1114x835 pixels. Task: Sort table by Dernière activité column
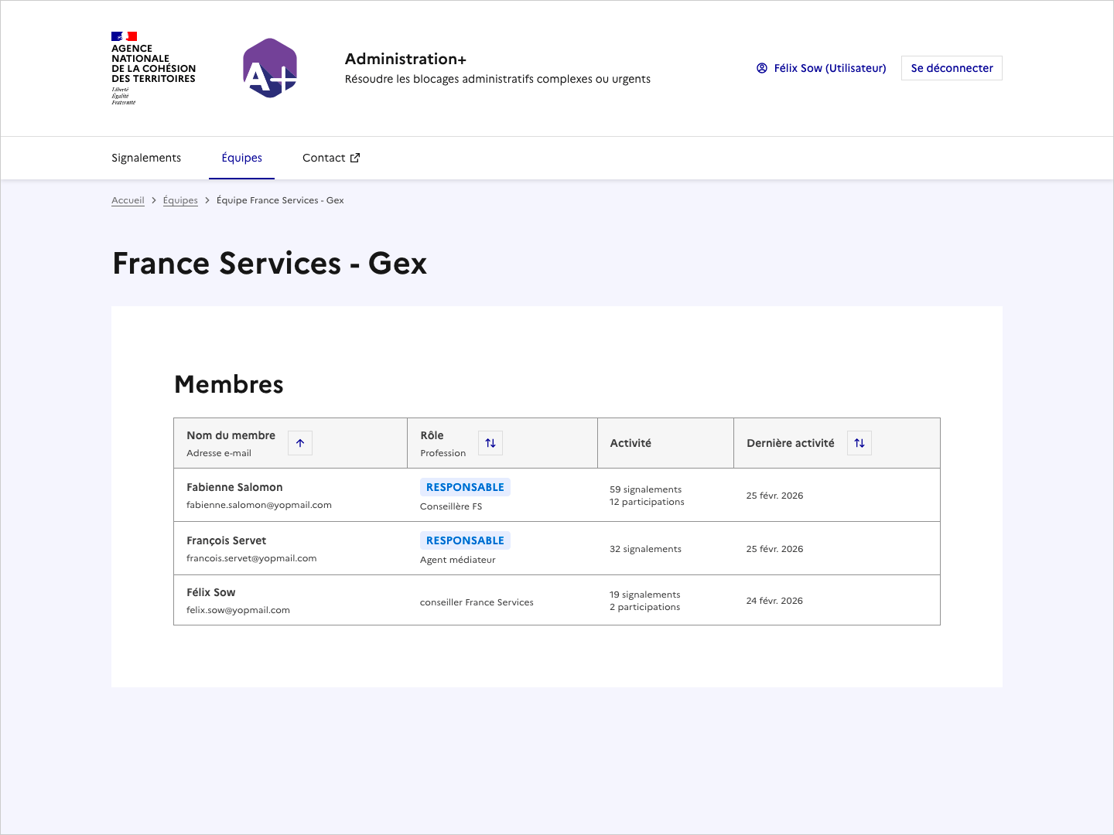tap(859, 443)
